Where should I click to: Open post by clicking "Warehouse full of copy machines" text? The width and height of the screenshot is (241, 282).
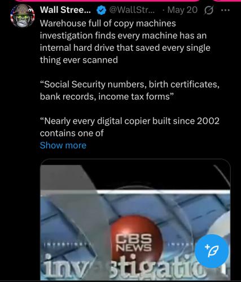[x=108, y=24]
